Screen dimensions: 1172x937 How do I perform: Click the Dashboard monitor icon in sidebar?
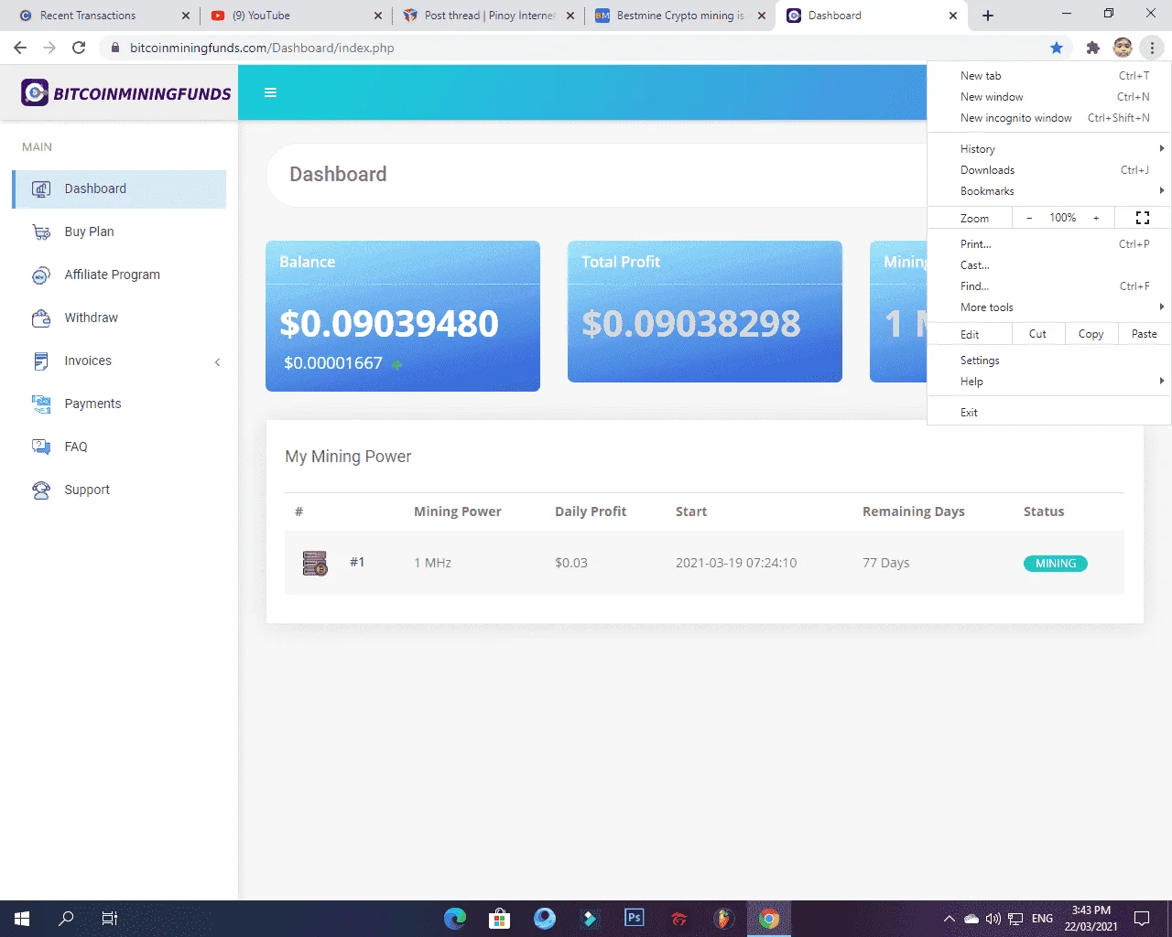(x=41, y=188)
